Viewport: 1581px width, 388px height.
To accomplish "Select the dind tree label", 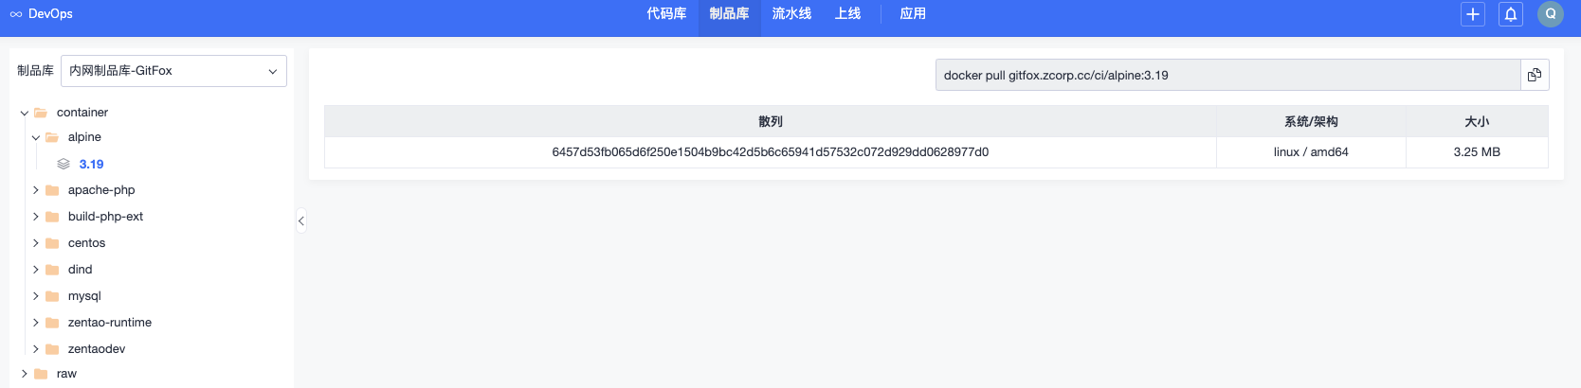I will pyautogui.click(x=80, y=270).
